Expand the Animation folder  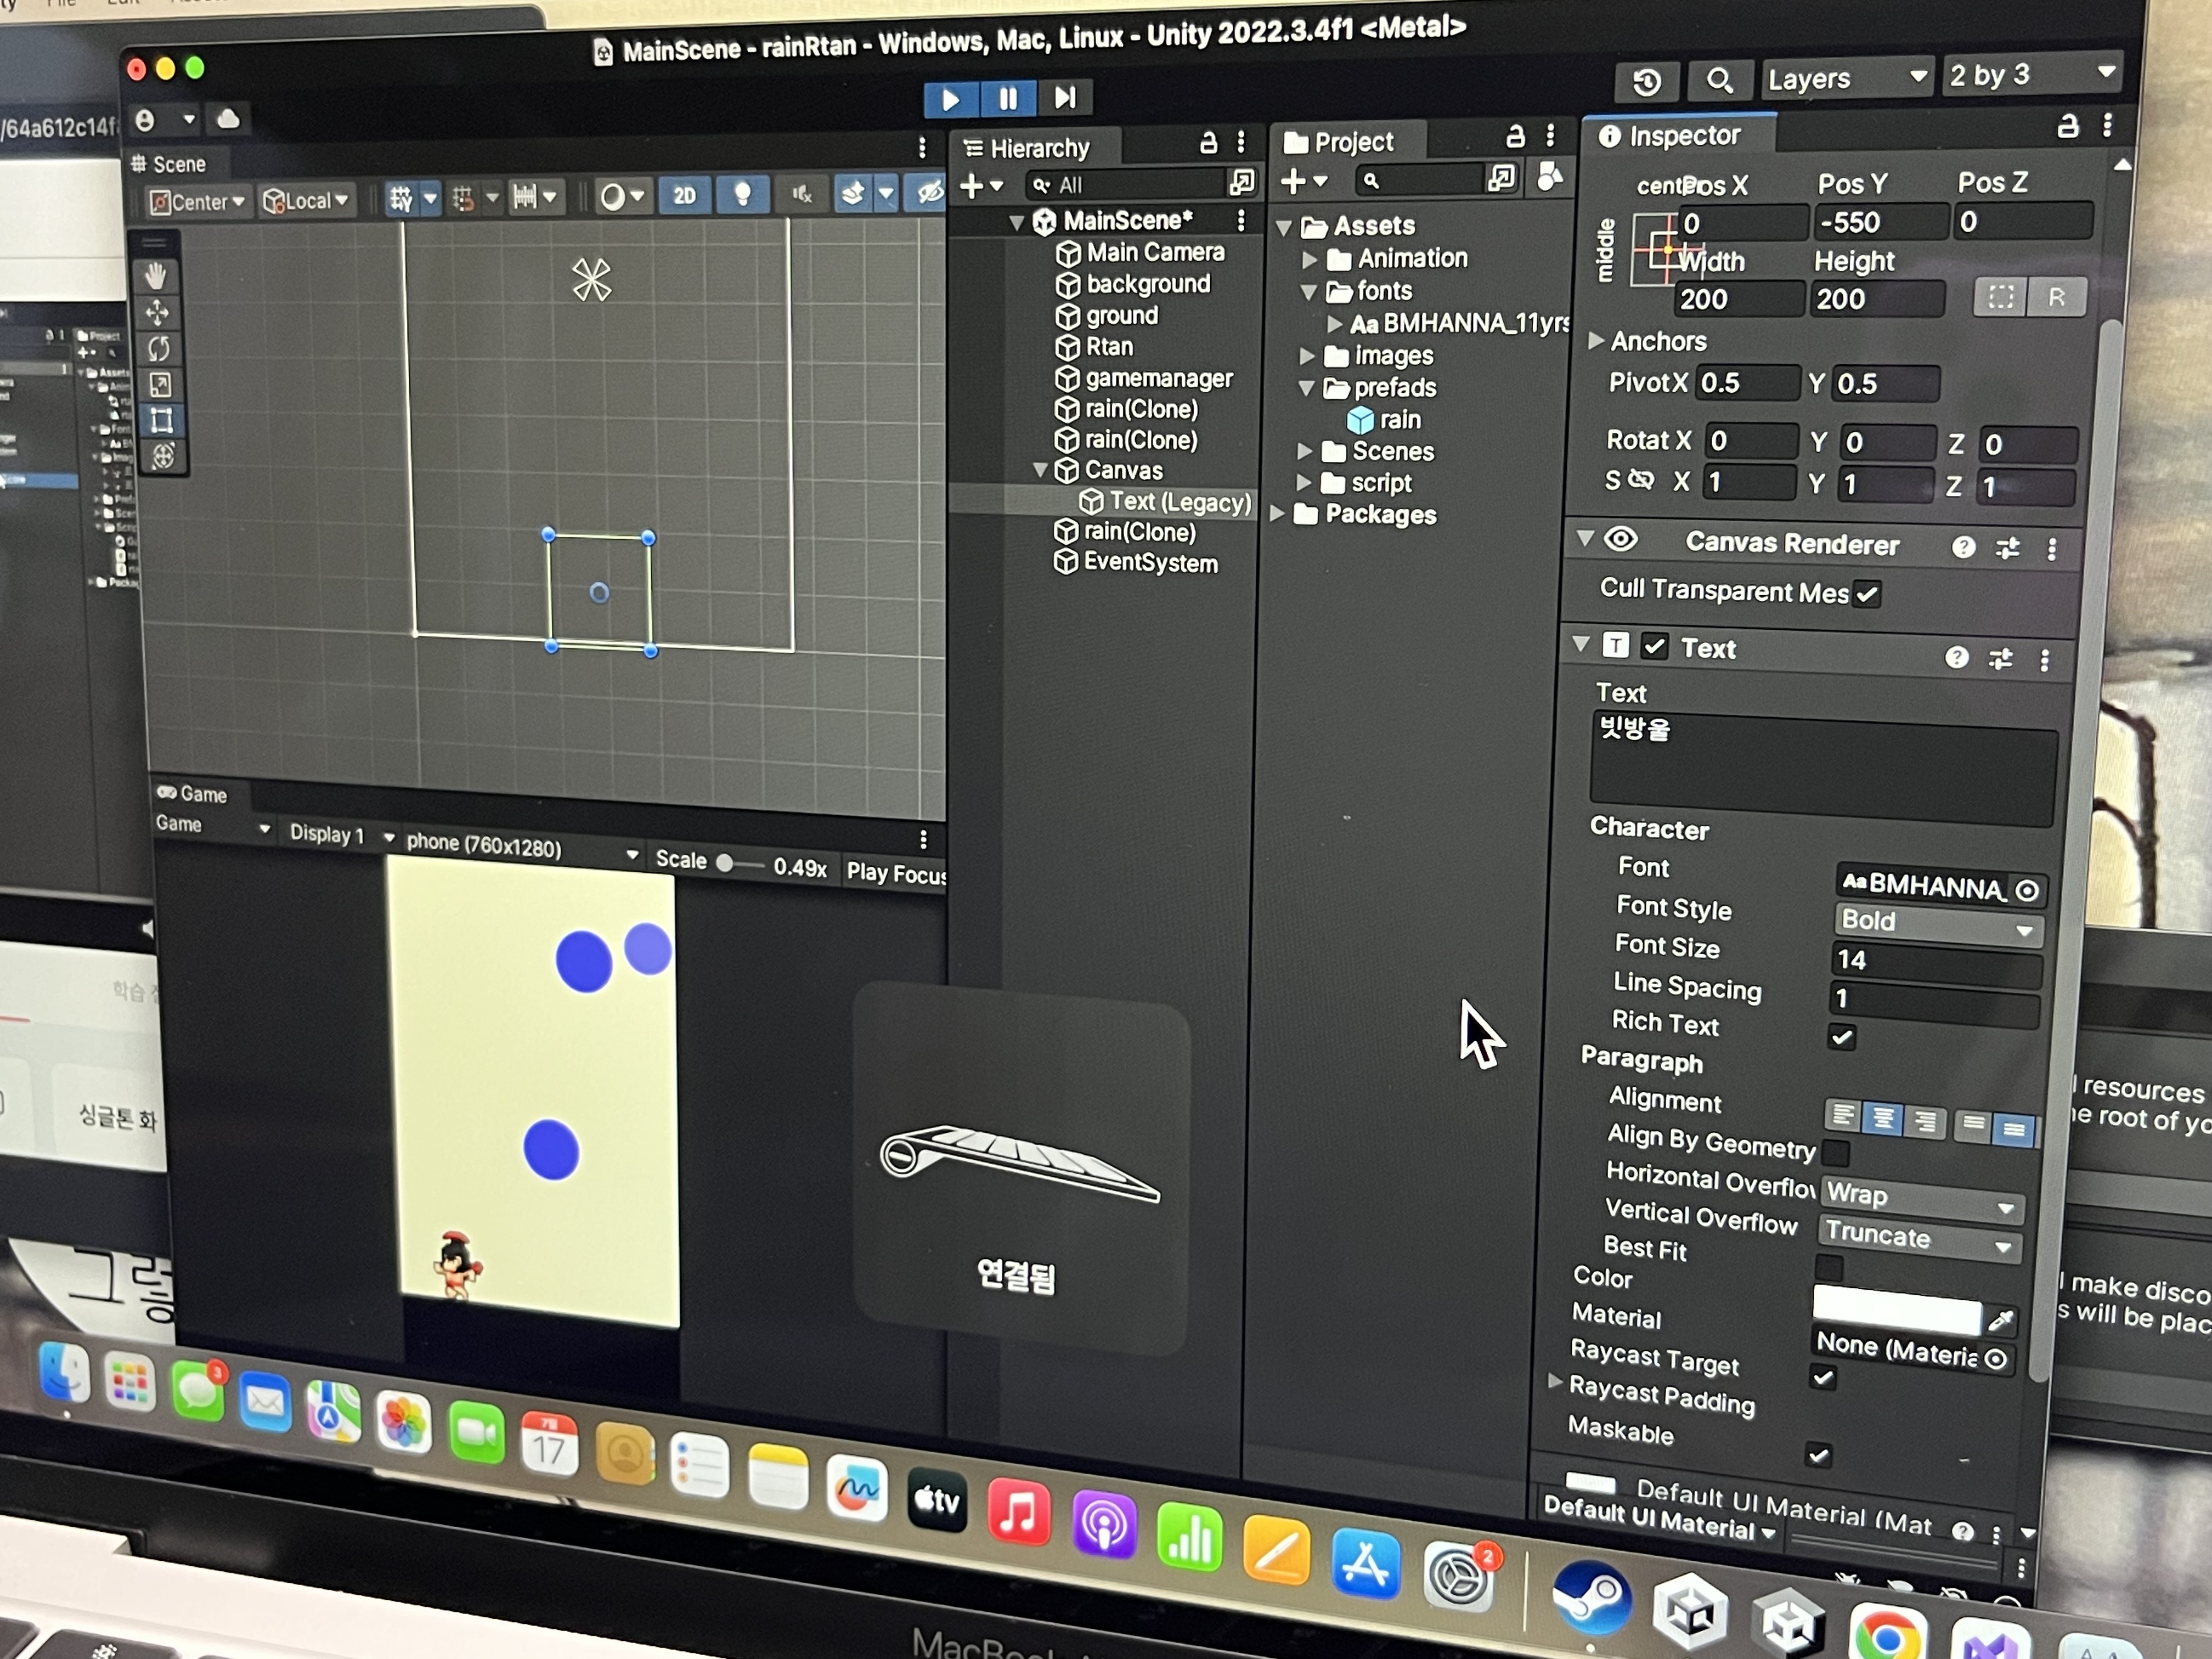coord(1309,260)
